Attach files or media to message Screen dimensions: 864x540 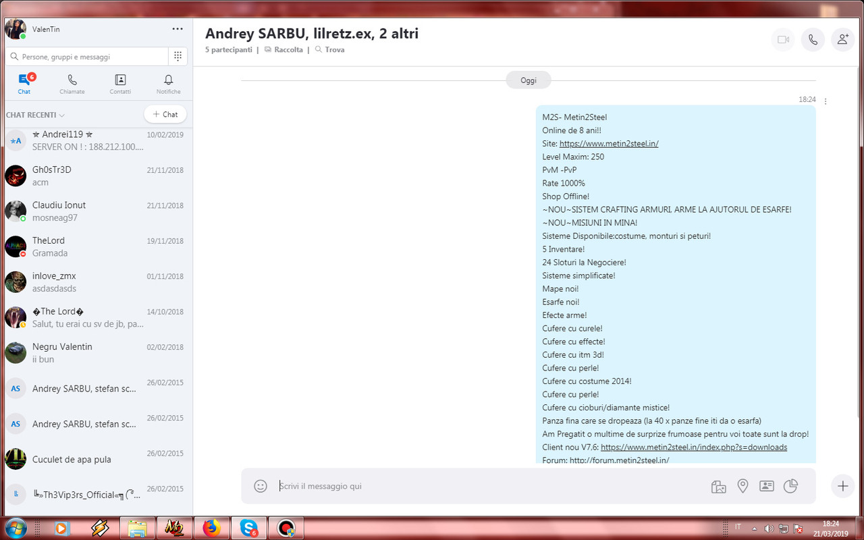[x=718, y=486]
